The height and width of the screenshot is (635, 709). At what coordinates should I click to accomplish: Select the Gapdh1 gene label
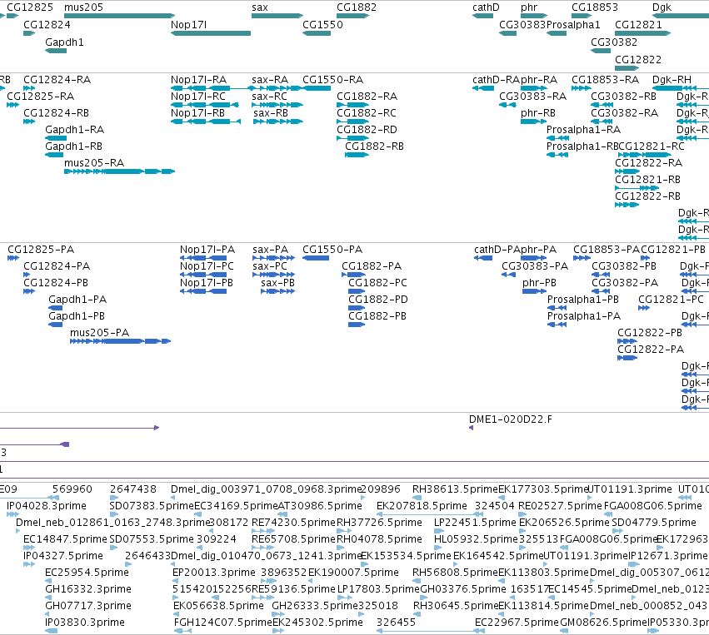(64, 42)
